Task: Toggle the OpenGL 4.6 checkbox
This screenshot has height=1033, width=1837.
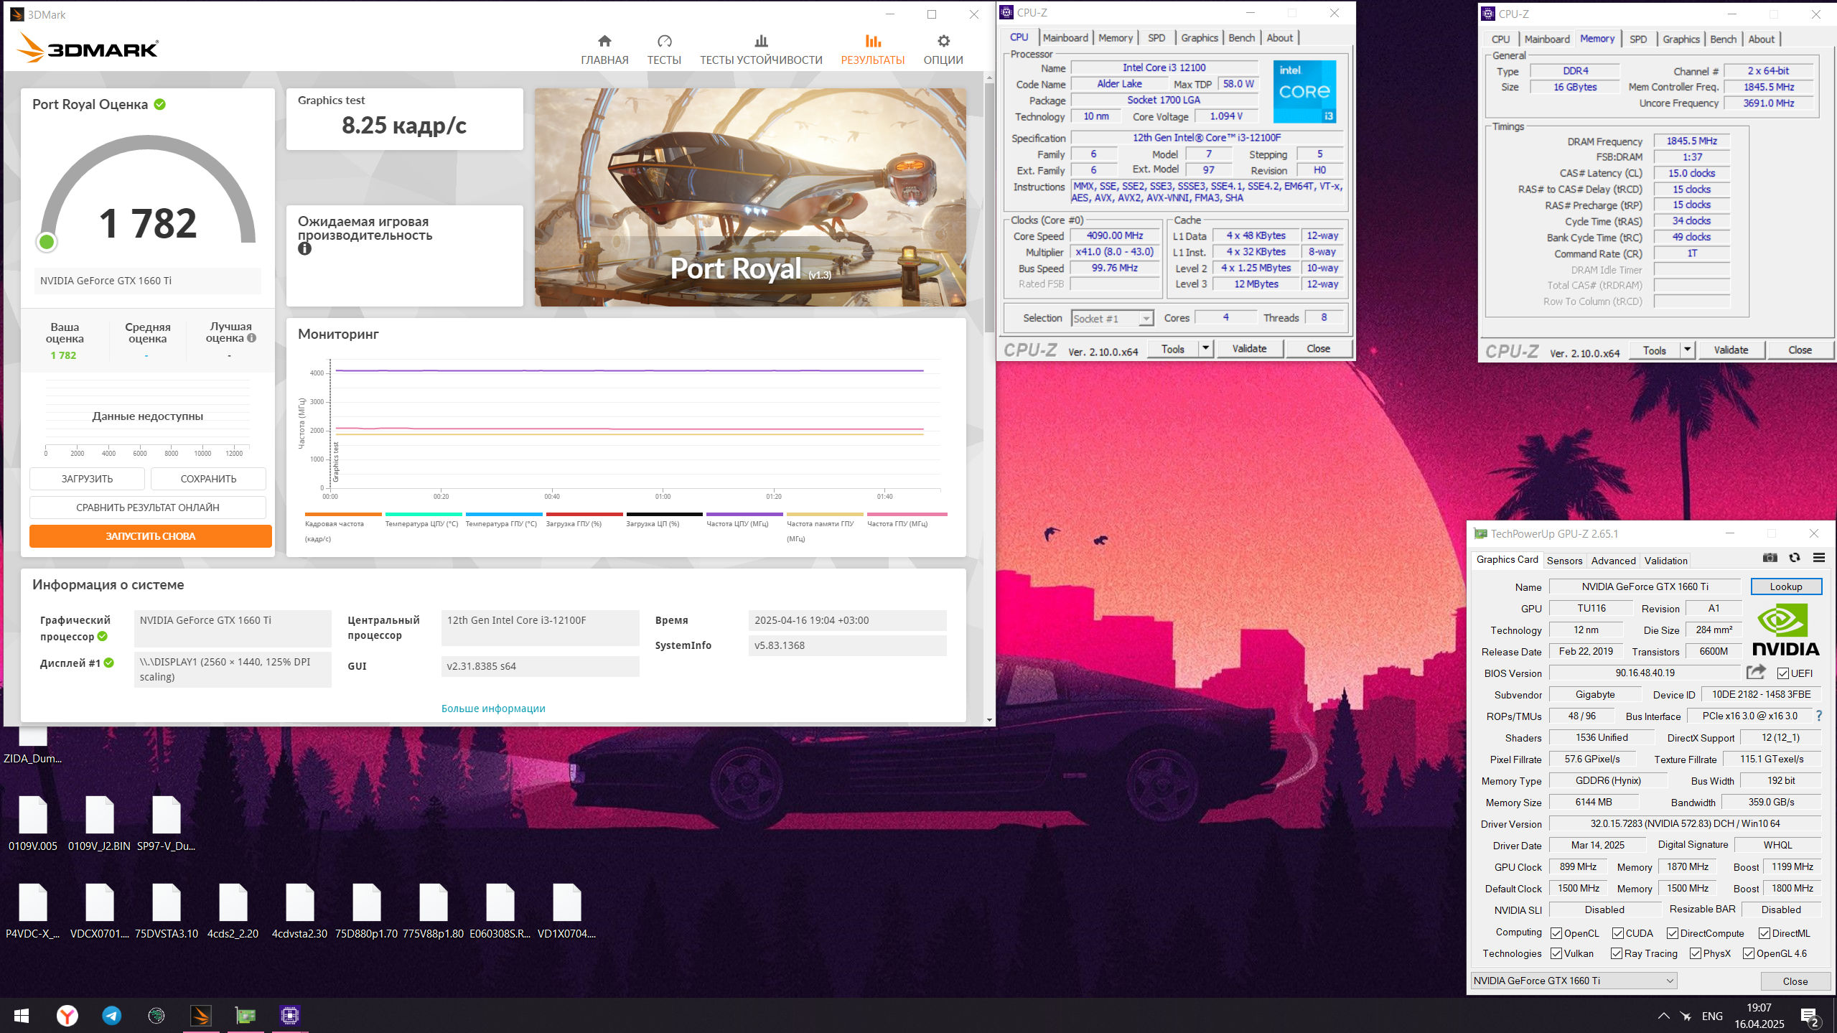Action: 1748,953
